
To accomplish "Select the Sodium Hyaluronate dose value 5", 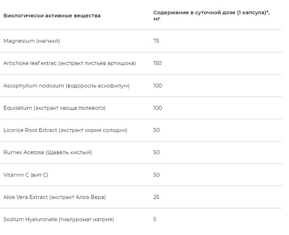I will 155,219.
